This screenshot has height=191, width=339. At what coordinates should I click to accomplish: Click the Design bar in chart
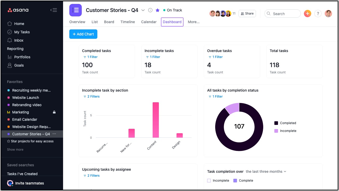(180, 135)
